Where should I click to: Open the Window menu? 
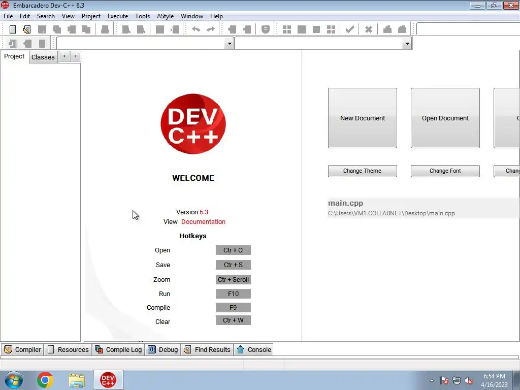point(192,16)
